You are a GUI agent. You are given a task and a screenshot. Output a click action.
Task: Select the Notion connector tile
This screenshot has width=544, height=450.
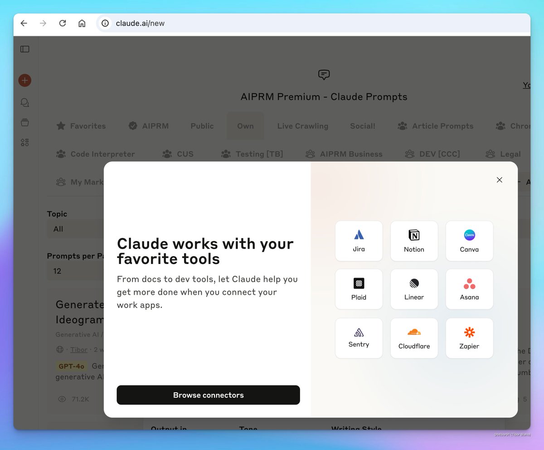(414, 241)
